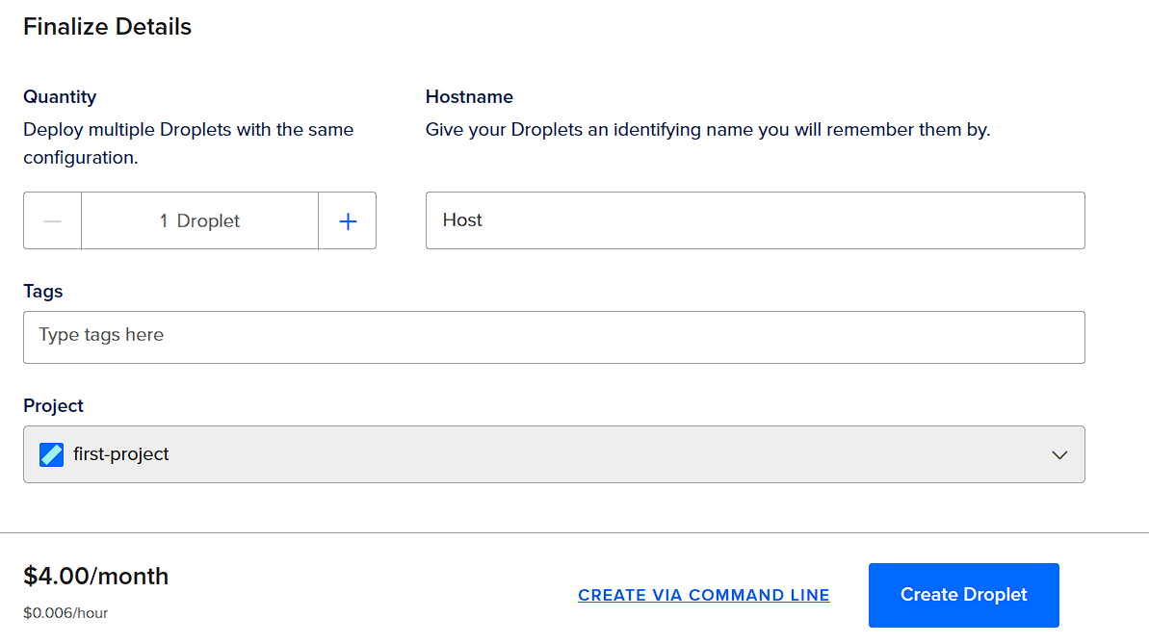
Task: Click the Quantity label
Action: click(x=60, y=96)
